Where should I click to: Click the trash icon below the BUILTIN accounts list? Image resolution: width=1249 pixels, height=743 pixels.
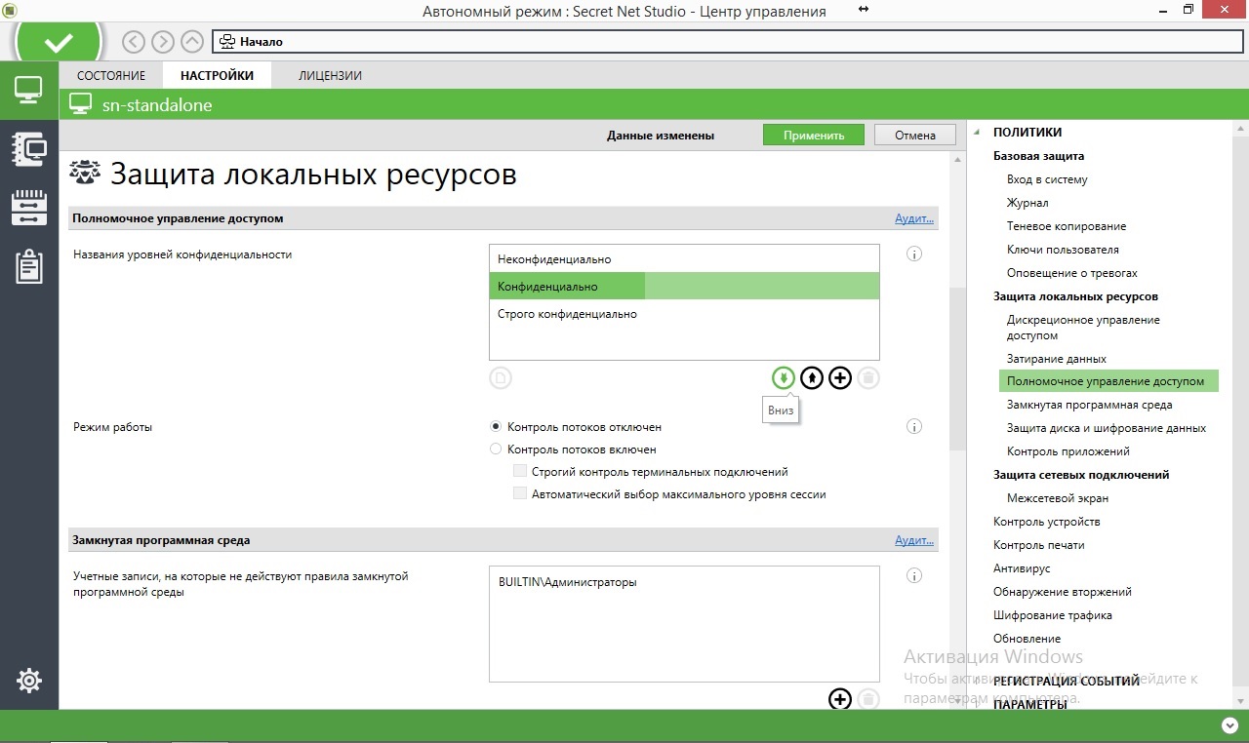[868, 698]
